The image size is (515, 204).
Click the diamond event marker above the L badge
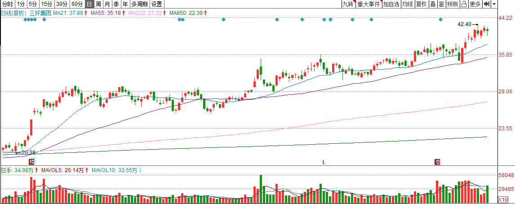[x=324, y=20]
